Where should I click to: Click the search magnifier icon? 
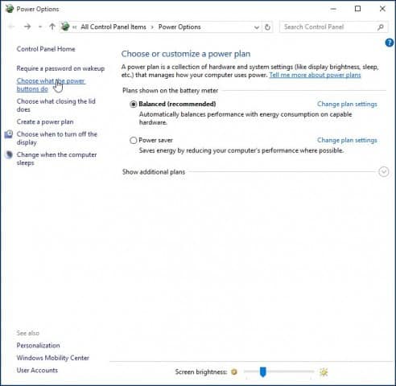pyautogui.click(x=381, y=27)
